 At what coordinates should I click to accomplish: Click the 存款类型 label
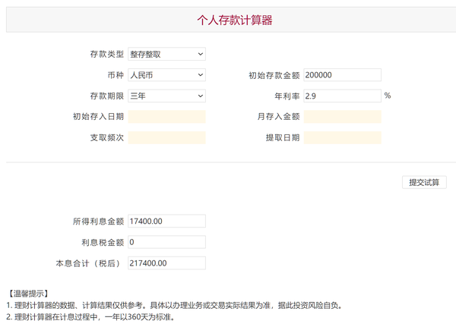pyautogui.click(x=106, y=55)
